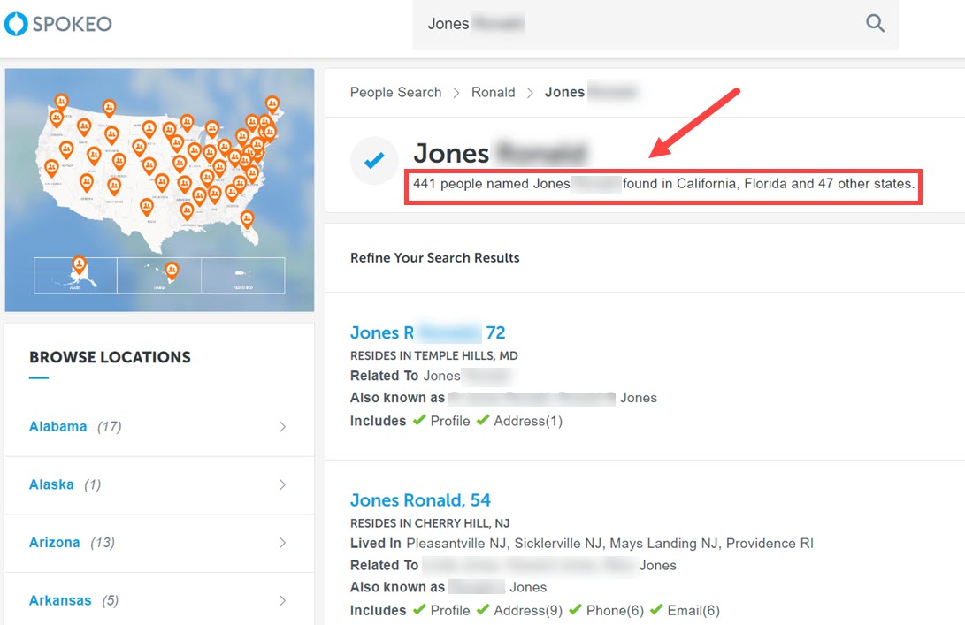Click the "Lived In Pleasantville NJ" line
The image size is (965, 625).
pos(582,544)
